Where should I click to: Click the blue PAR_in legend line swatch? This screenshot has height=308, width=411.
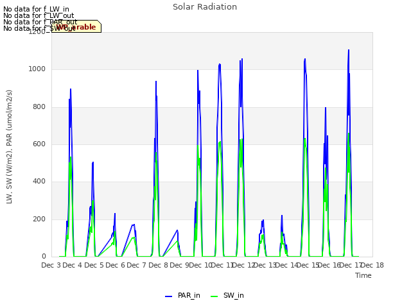point(168,296)
